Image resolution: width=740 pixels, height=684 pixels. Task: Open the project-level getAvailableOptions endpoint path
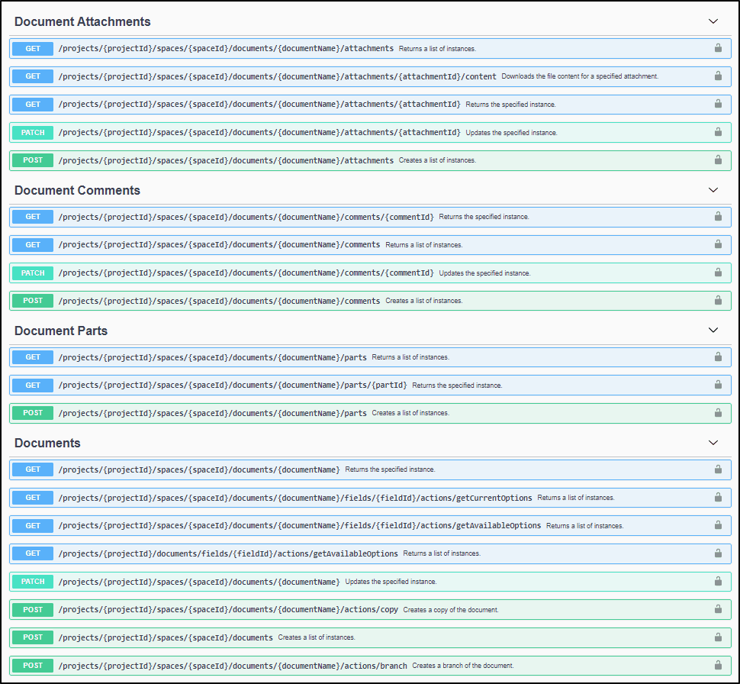(228, 553)
